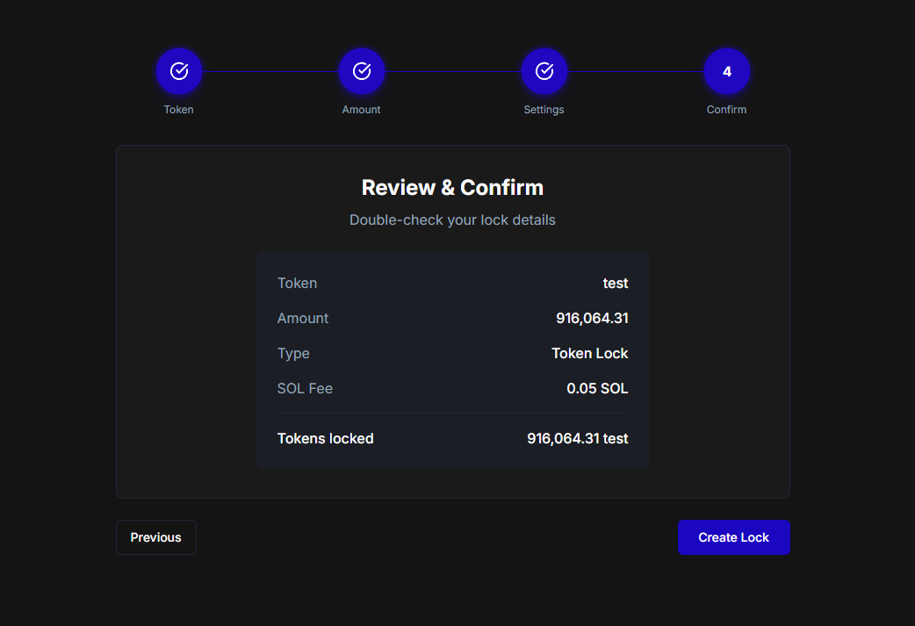Image resolution: width=915 pixels, height=626 pixels.
Task: Click the Amount value 916,064.31
Action: coord(592,318)
